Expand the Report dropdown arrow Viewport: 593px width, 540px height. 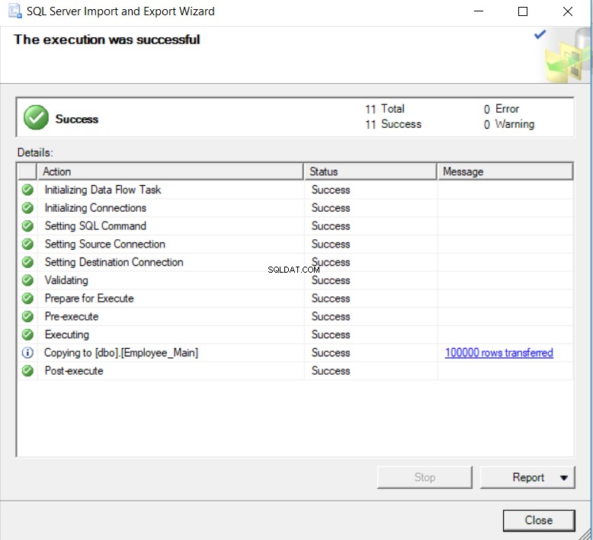pyautogui.click(x=564, y=478)
